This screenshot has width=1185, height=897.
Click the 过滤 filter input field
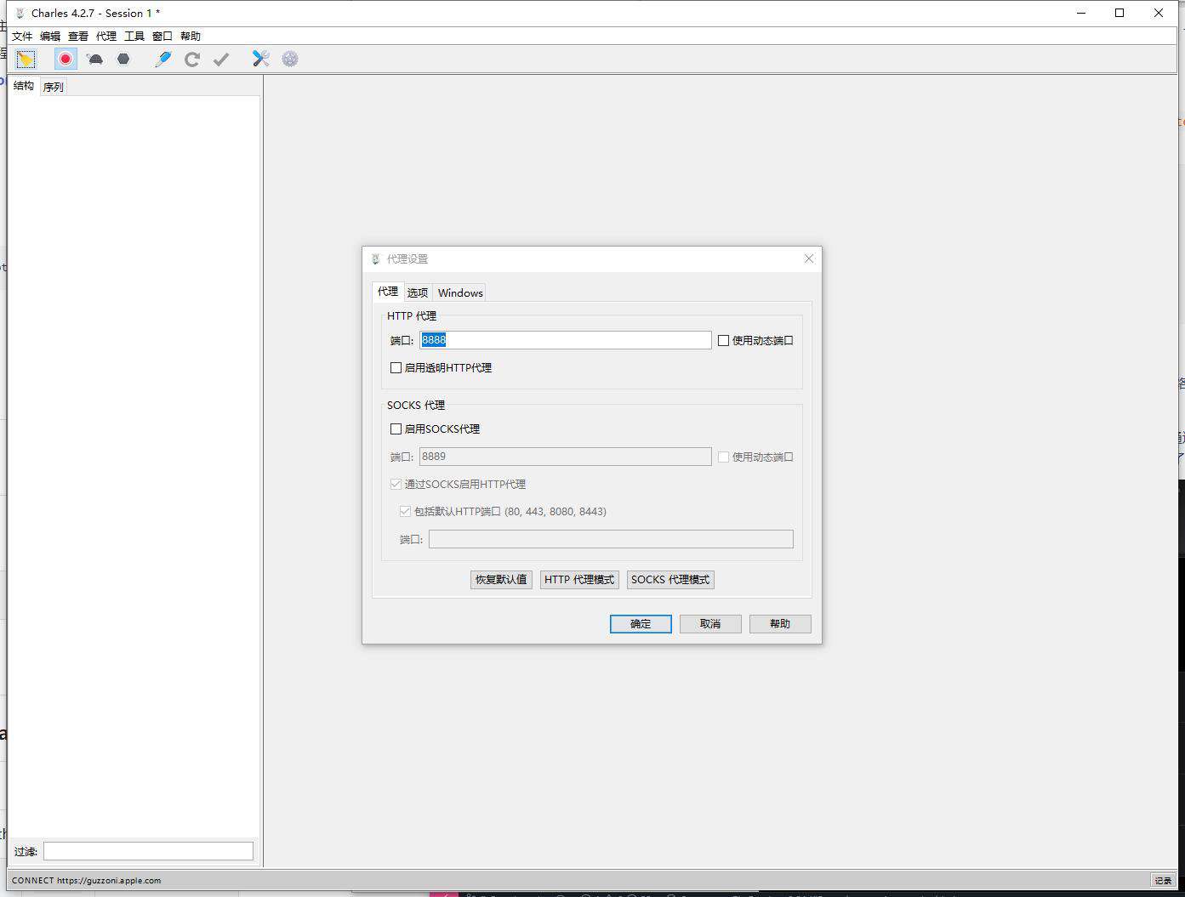click(x=148, y=850)
